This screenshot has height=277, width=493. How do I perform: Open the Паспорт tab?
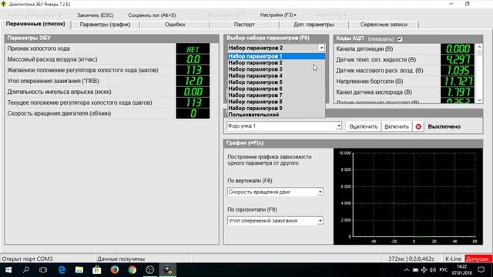[x=244, y=25]
